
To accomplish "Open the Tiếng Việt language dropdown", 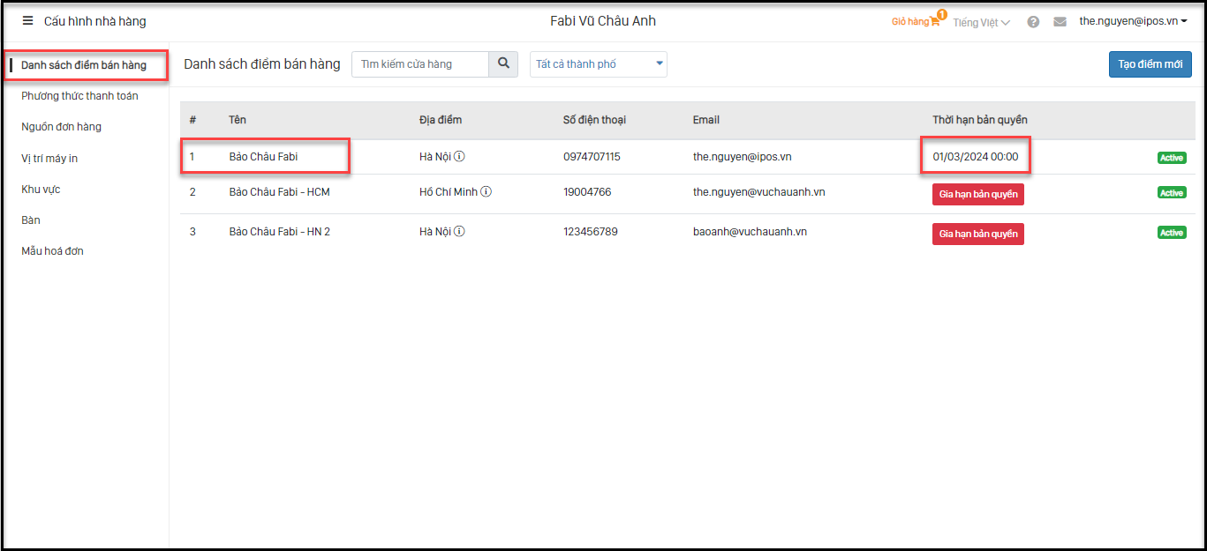I will [x=981, y=22].
